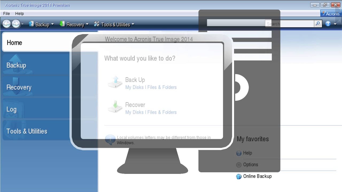Click the blue help question mark icon

328,24
